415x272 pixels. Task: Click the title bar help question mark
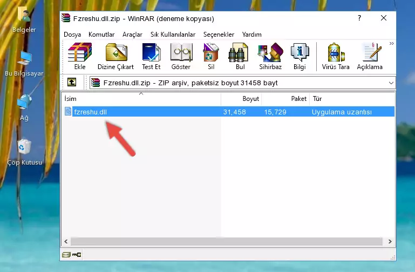359,18
